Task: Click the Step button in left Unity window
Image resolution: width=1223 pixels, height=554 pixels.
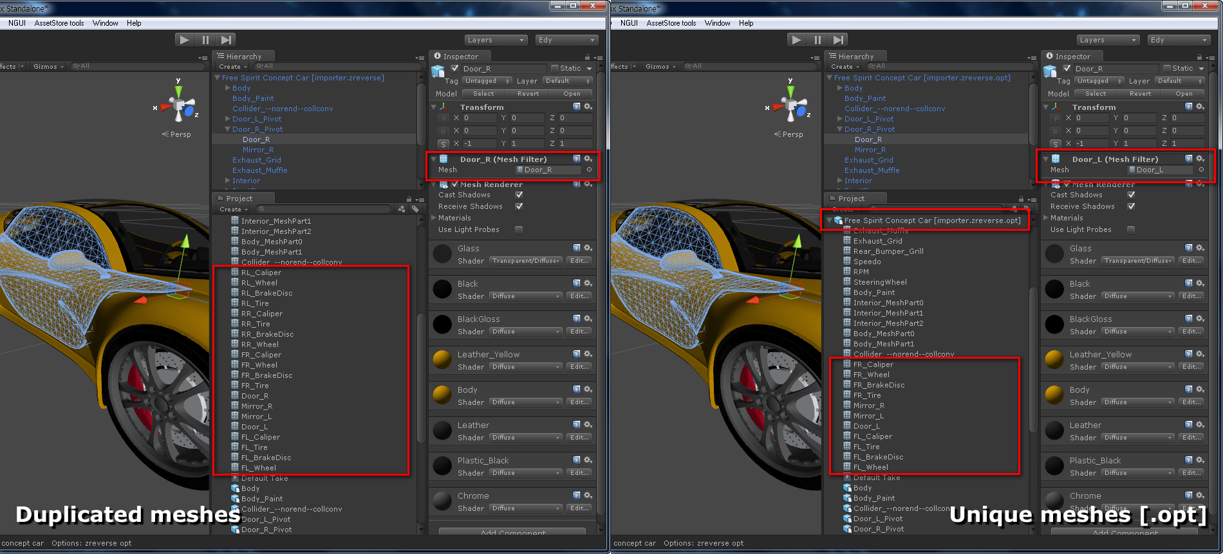Action: [226, 40]
